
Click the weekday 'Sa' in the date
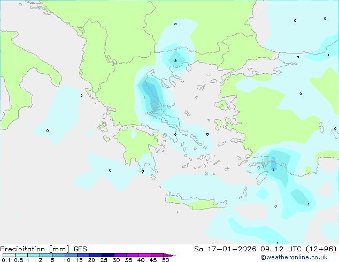pyautogui.click(x=199, y=249)
